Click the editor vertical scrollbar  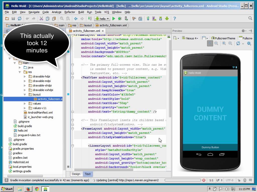[170, 78]
